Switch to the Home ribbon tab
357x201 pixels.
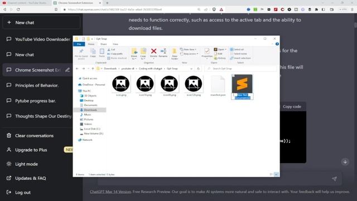pyautogui.click(x=91, y=44)
